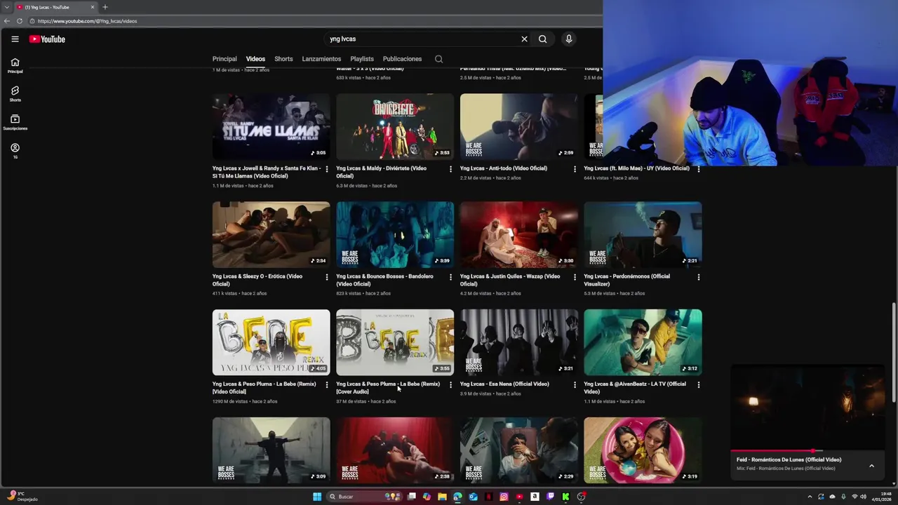
Task: Open options for La Bebe Remix Video Oficial
Action: coord(327,385)
